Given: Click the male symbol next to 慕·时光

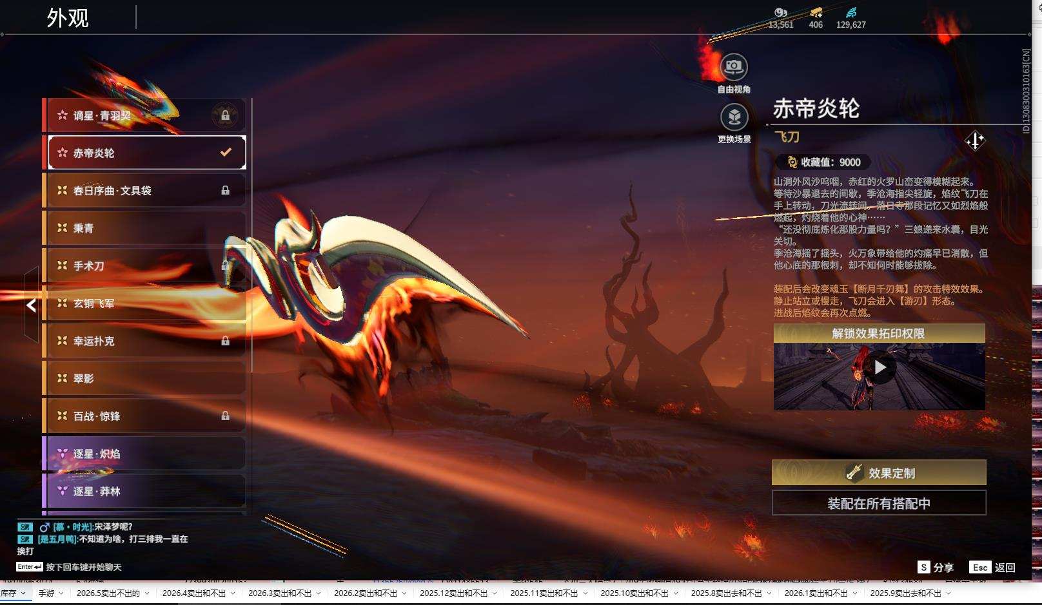Looking at the screenshot, I should pyautogui.click(x=44, y=527).
